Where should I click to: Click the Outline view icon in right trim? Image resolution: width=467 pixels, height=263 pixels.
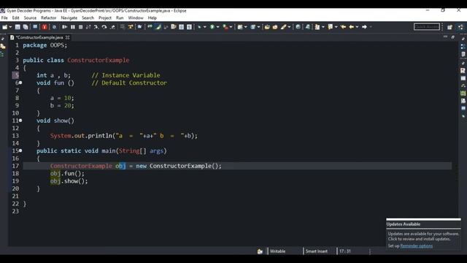(463, 47)
